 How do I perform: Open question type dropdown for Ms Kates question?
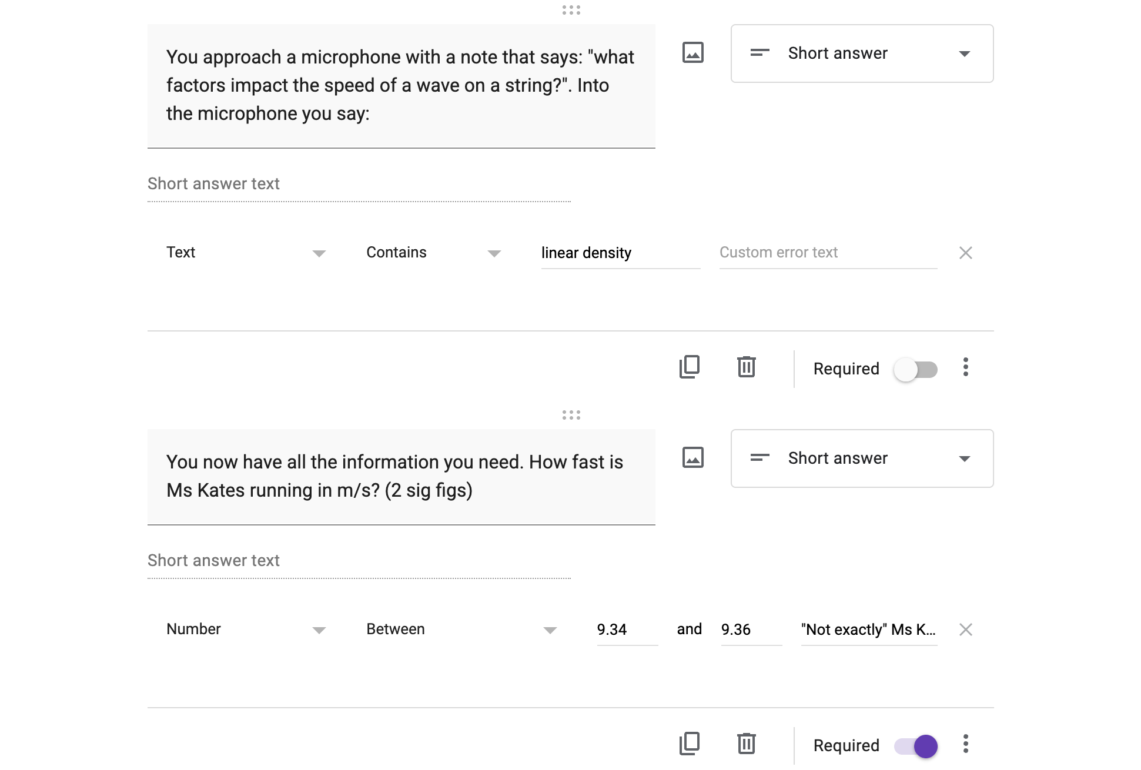point(862,458)
